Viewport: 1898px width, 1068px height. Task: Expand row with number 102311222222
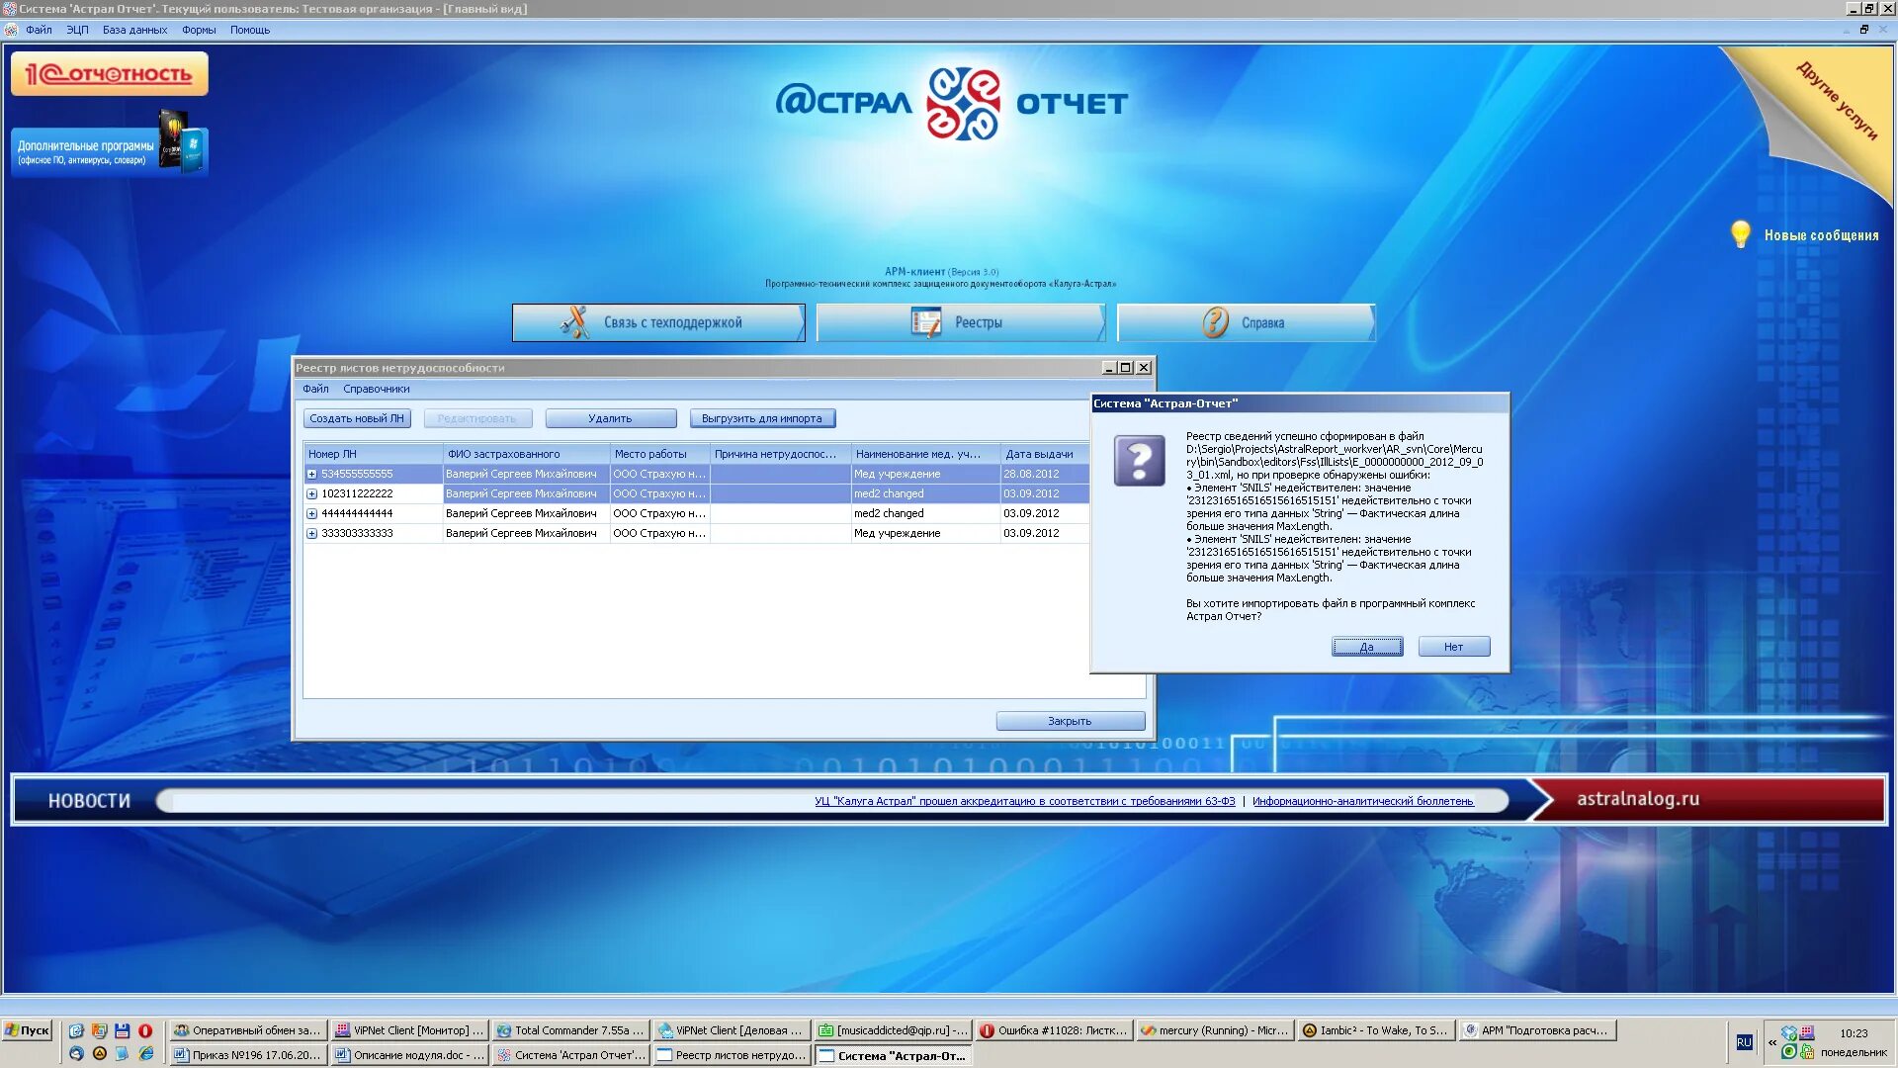click(x=312, y=494)
